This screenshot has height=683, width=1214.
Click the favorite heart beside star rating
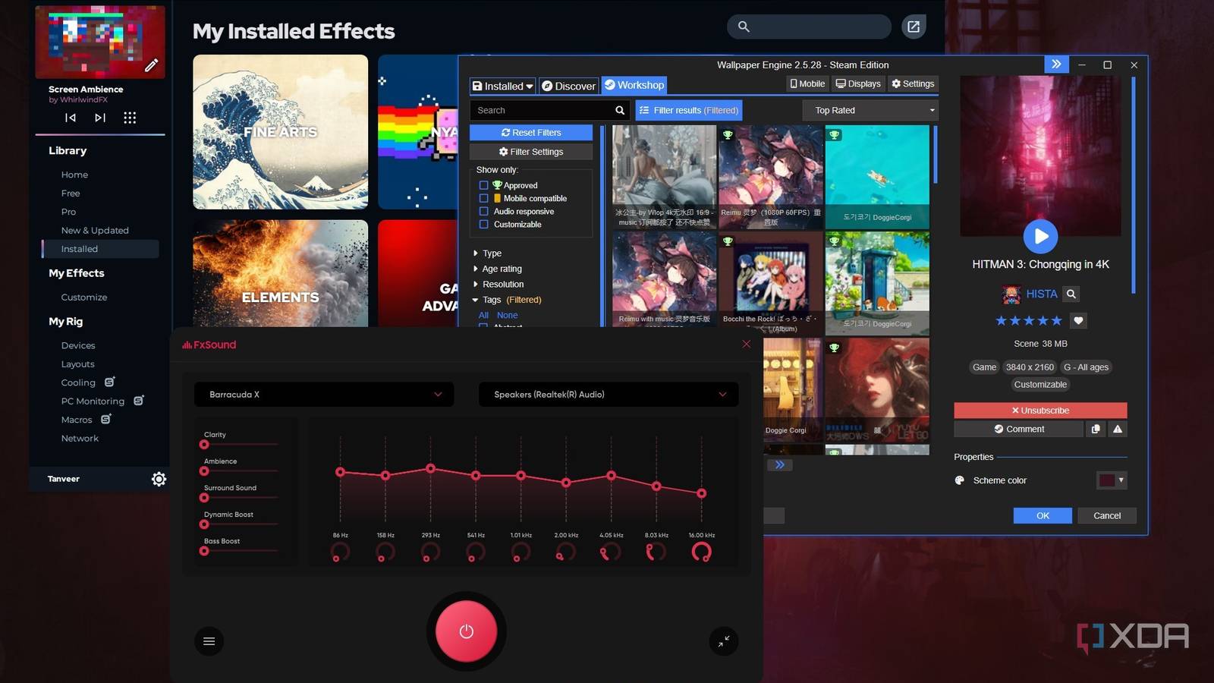1078,321
